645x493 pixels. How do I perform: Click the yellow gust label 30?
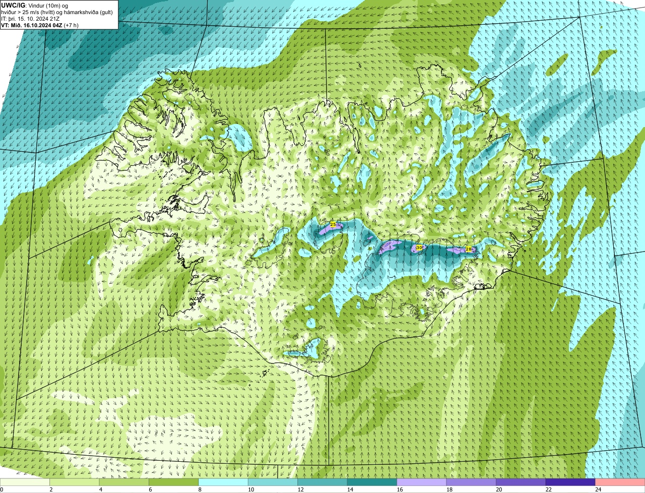tap(419, 248)
